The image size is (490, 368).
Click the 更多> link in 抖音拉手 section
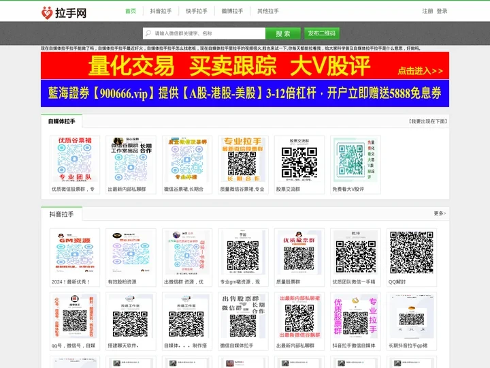pyautogui.click(x=440, y=213)
